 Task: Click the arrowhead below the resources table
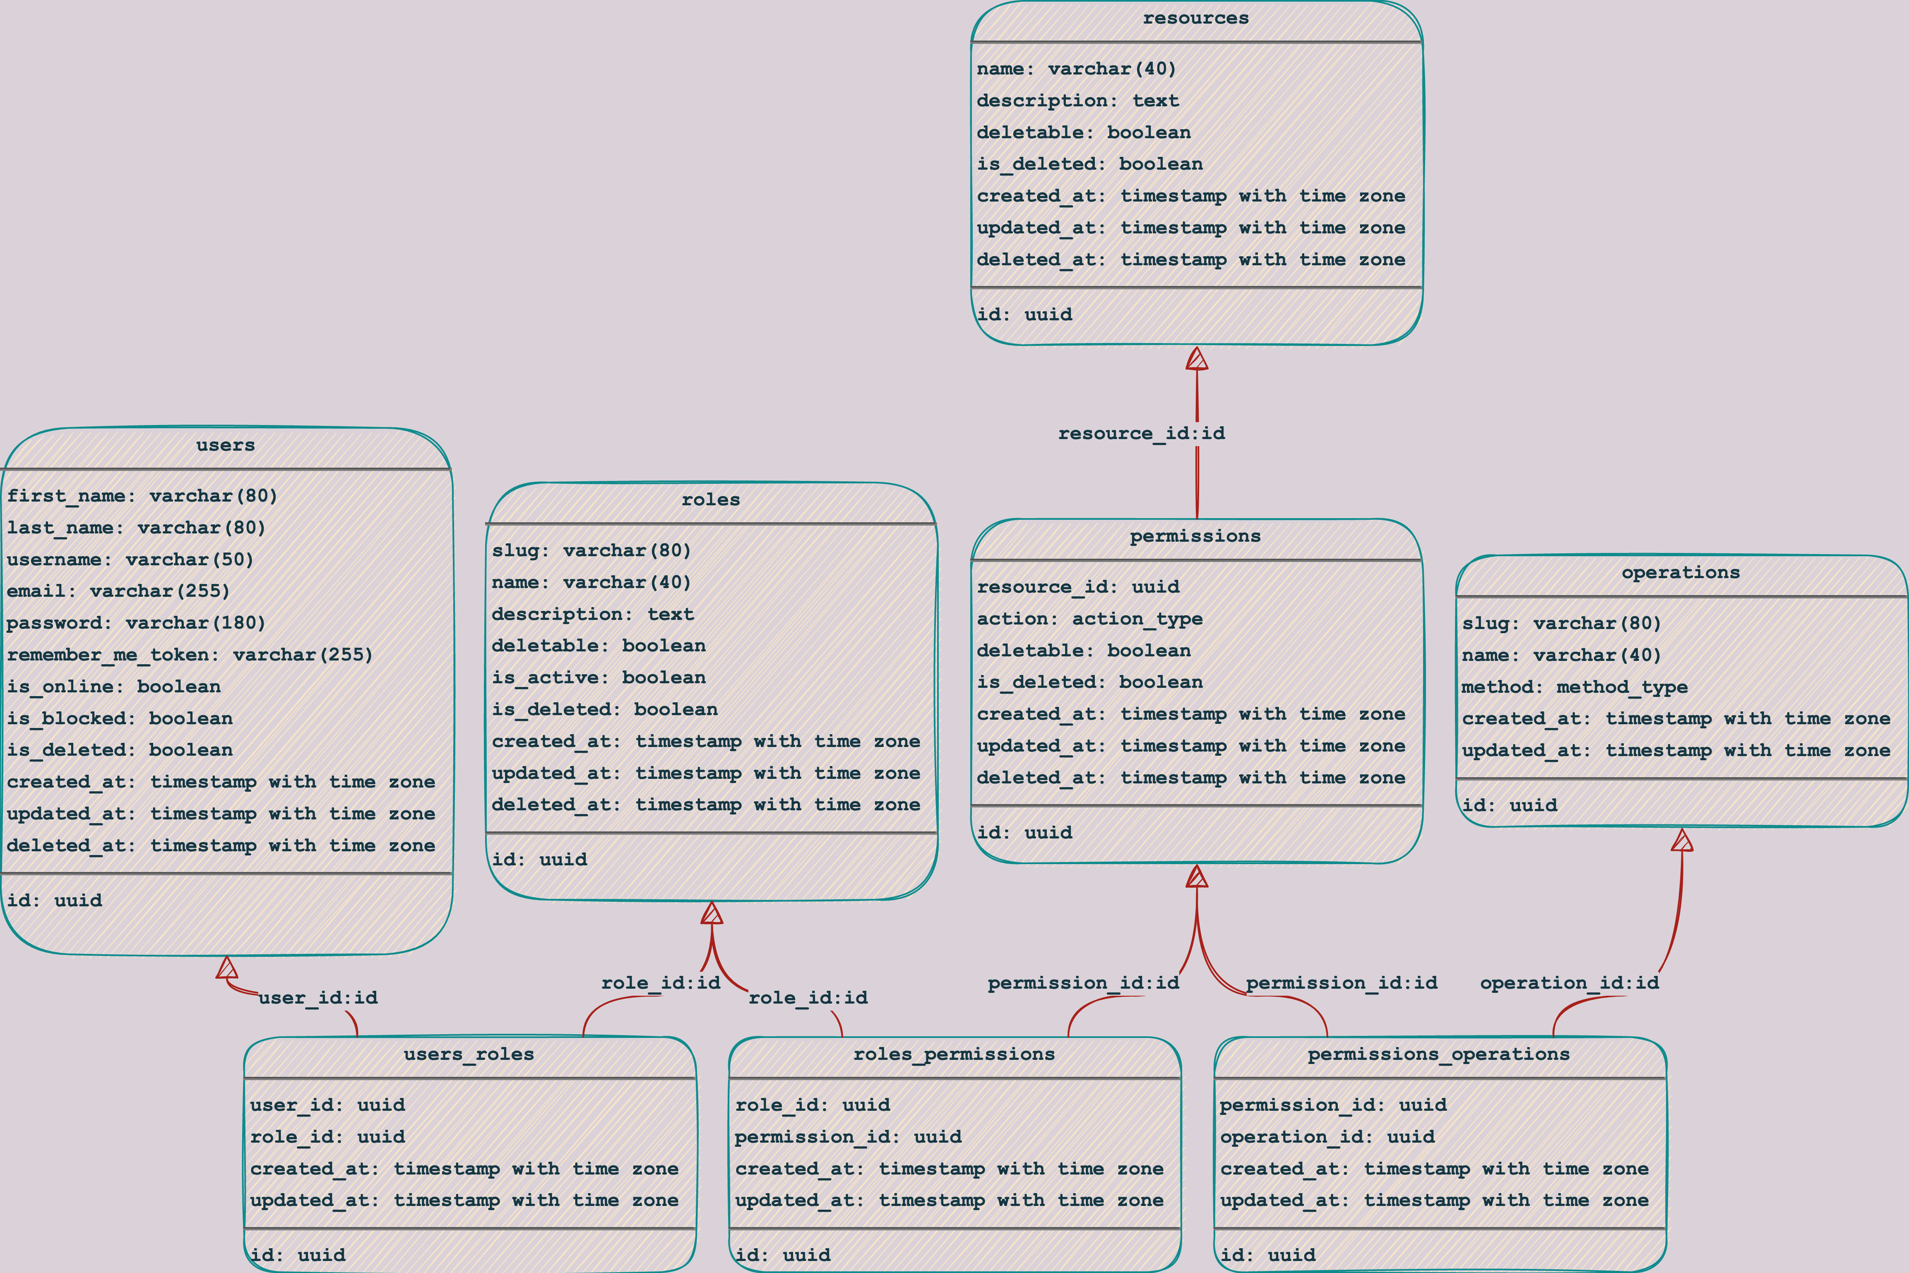[x=1196, y=359]
